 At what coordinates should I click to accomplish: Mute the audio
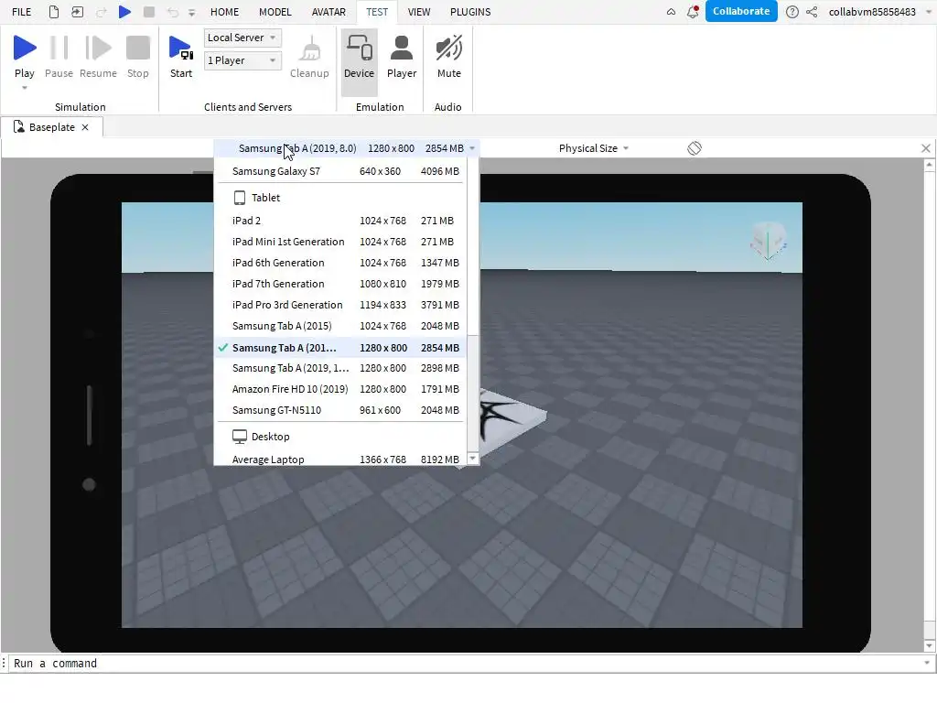click(x=448, y=57)
